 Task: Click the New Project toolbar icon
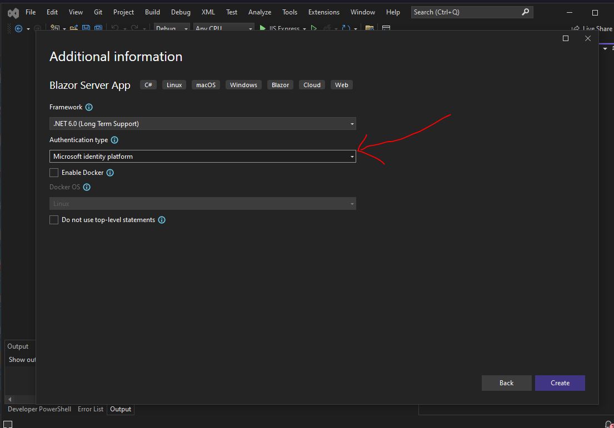(x=55, y=28)
